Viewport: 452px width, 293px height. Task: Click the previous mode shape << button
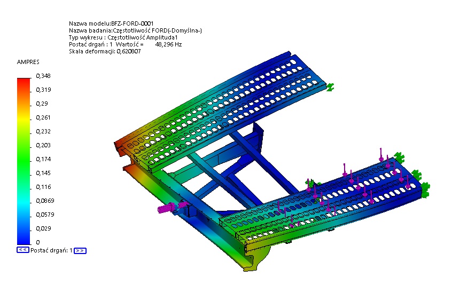tap(23, 250)
